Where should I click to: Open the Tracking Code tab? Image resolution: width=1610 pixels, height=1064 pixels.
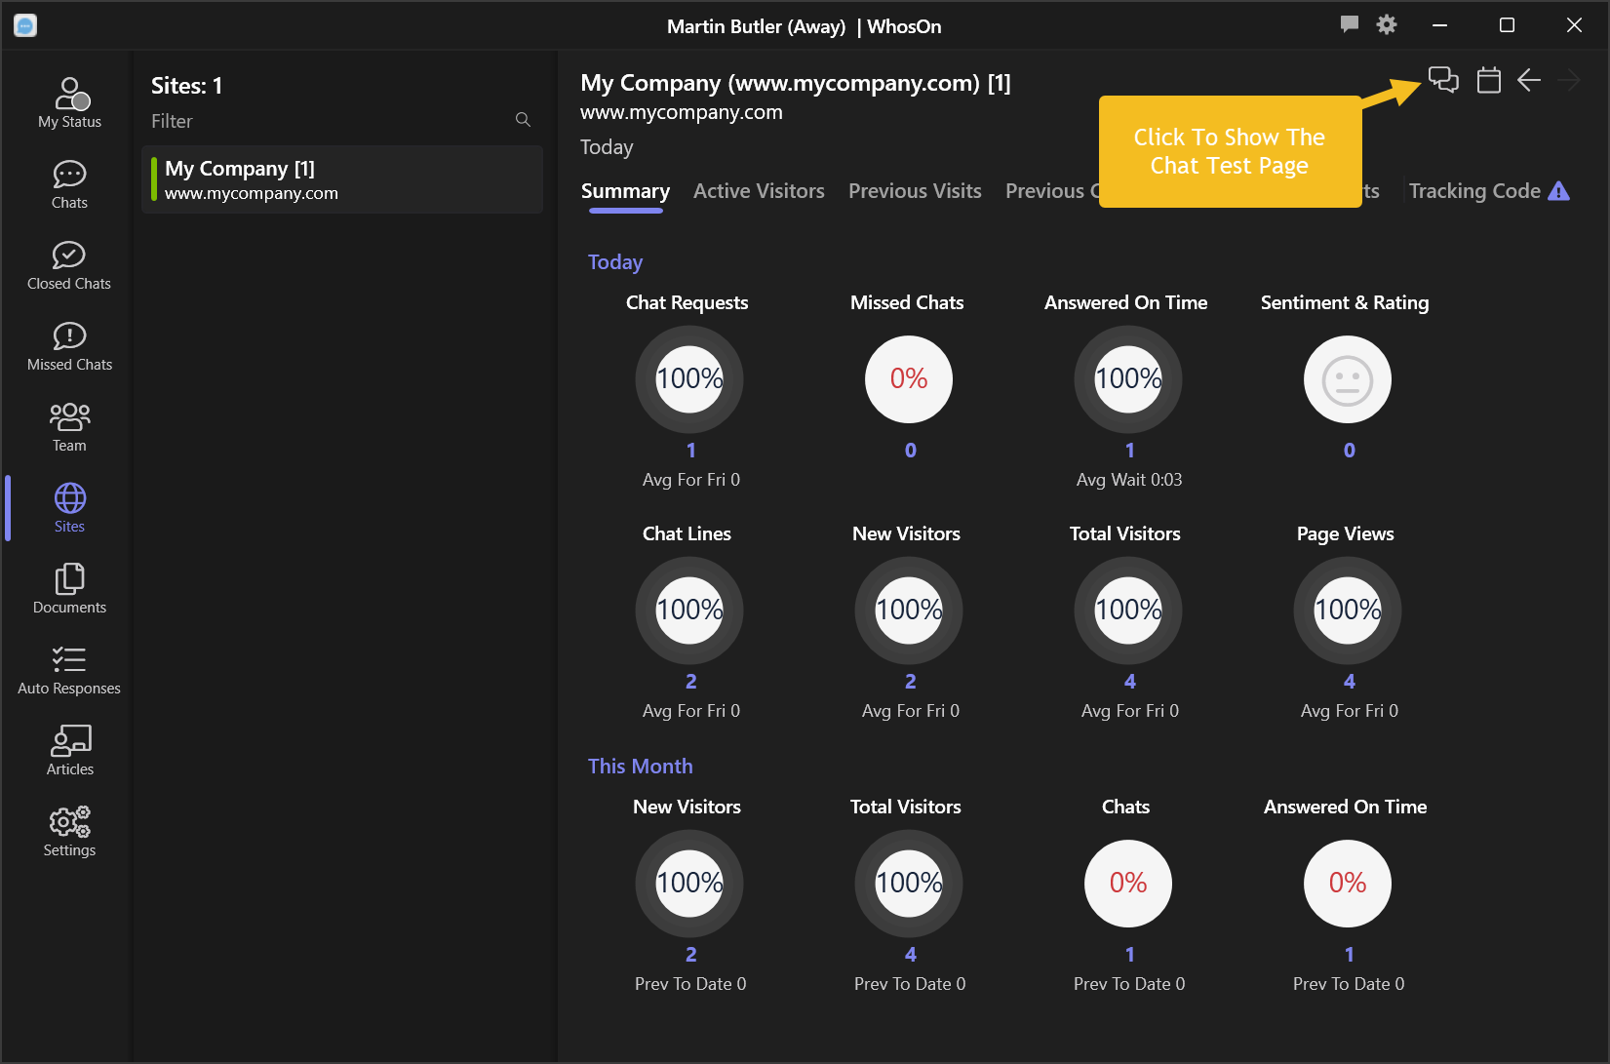(x=1474, y=191)
